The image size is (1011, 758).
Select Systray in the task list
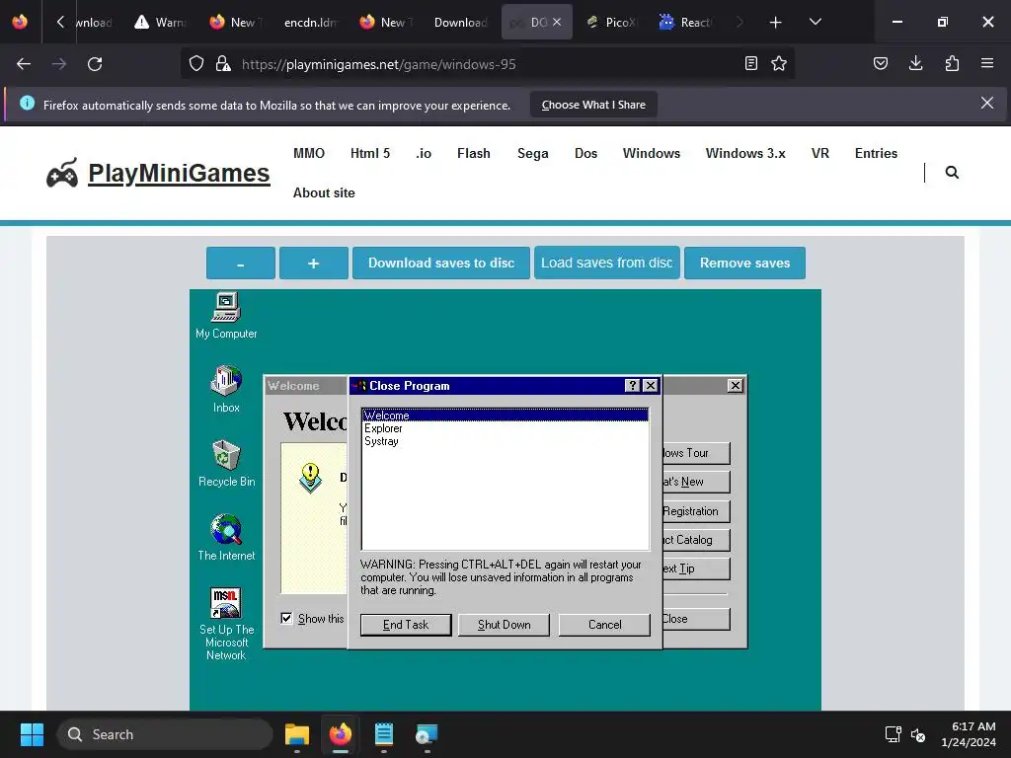381,441
